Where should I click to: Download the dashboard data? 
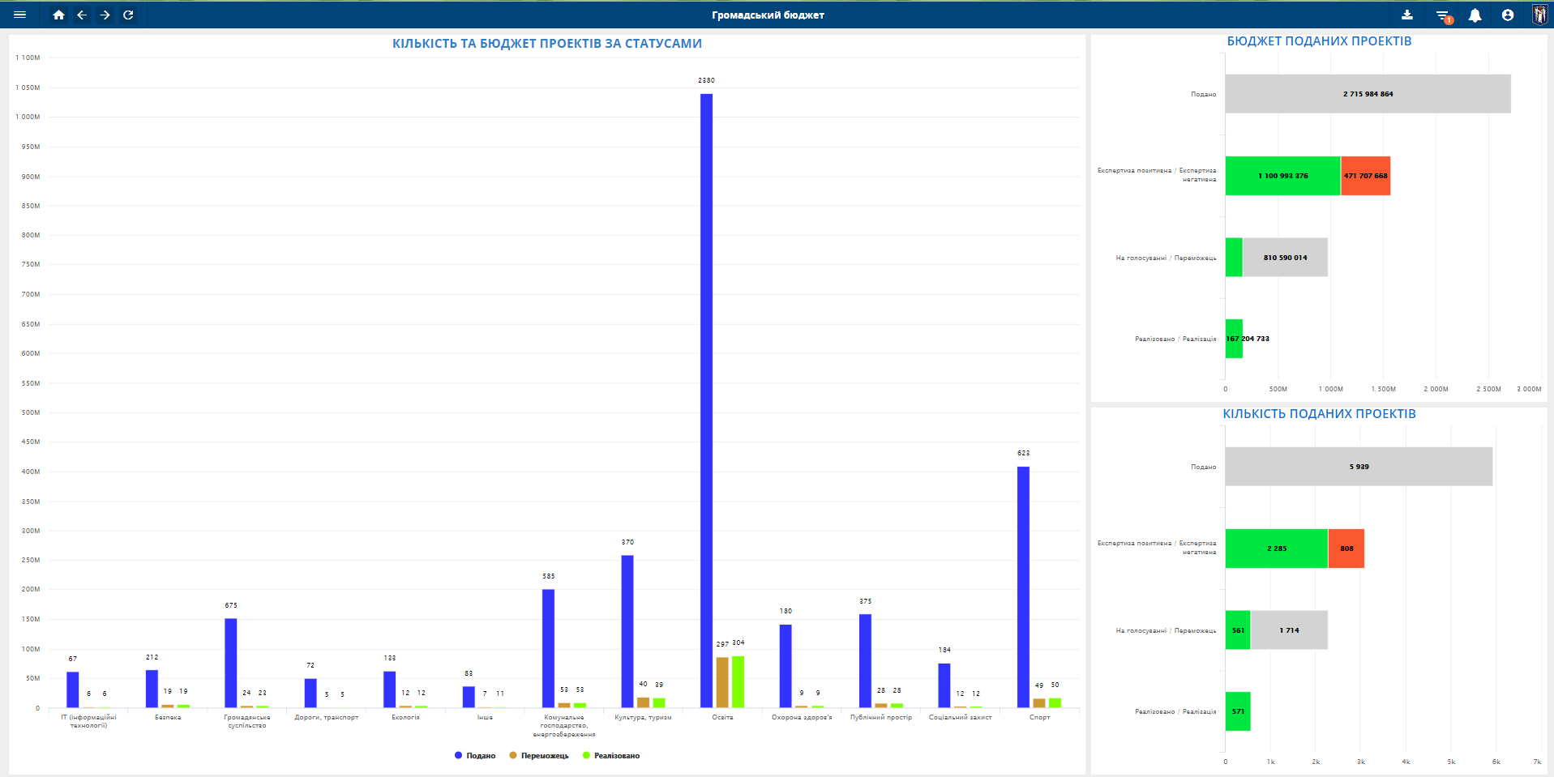pos(1407,15)
